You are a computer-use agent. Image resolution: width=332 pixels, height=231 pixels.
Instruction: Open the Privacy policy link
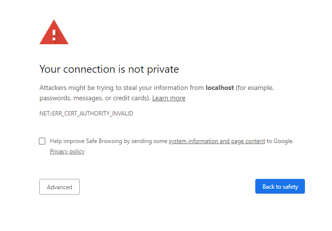point(67,151)
